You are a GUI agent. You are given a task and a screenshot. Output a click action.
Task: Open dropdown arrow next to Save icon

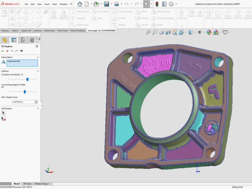pyautogui.click(x=112, y=4)
